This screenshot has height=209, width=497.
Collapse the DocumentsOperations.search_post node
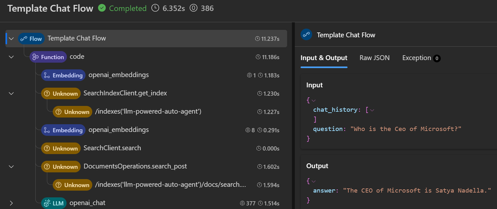[11, 167]
